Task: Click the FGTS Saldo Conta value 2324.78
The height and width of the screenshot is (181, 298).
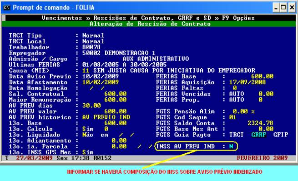Action: click(260, 123)
